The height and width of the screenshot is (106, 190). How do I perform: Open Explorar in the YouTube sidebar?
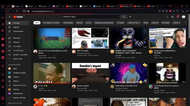click(x=18, y=27)
